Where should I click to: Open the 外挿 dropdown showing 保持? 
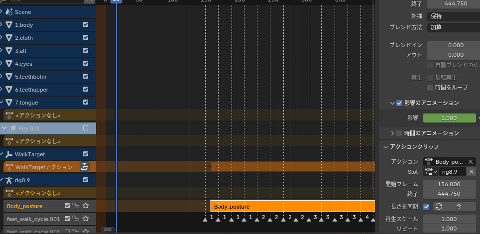click(454, 16)
